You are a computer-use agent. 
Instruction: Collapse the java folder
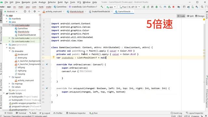[6, 22]
